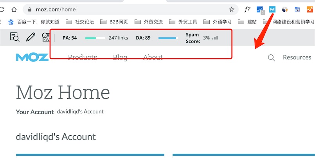Expand the 网络建设和营销学习 bookmark folder
The width and height of the screenshot is (315, 158).
289,22
